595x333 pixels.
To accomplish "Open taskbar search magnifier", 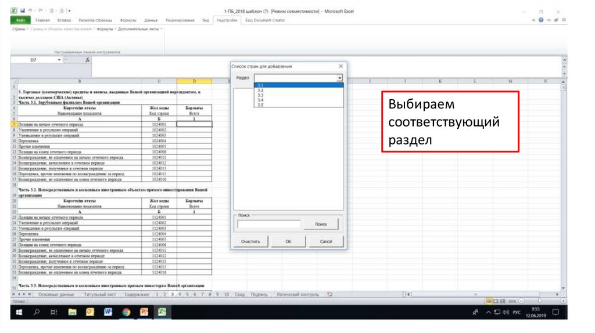I will pyautogui.click(x=37, y=312).
